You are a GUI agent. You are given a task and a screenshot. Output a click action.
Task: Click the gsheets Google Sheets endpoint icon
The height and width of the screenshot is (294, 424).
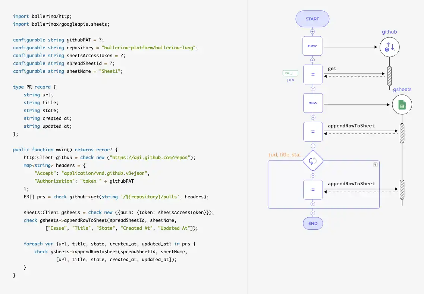coord(402,105)
